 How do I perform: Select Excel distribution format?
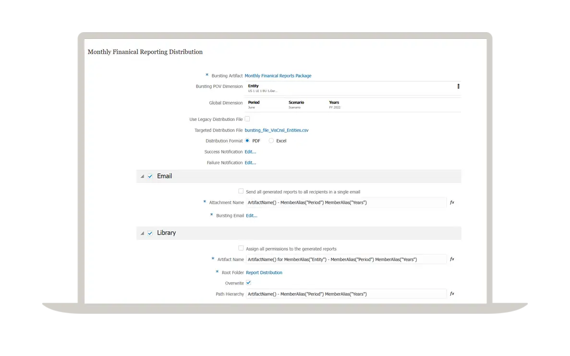[271, 141]
